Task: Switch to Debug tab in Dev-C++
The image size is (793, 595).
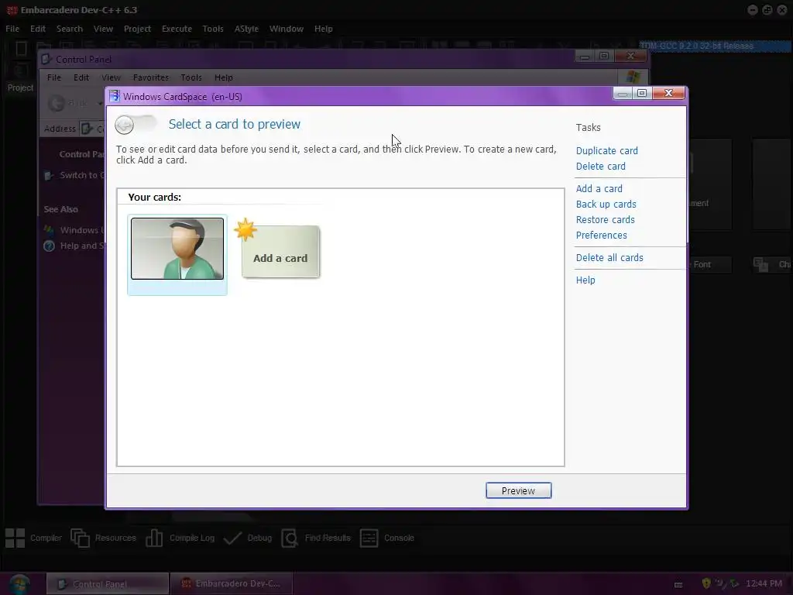Action: [x=248, y=538]
